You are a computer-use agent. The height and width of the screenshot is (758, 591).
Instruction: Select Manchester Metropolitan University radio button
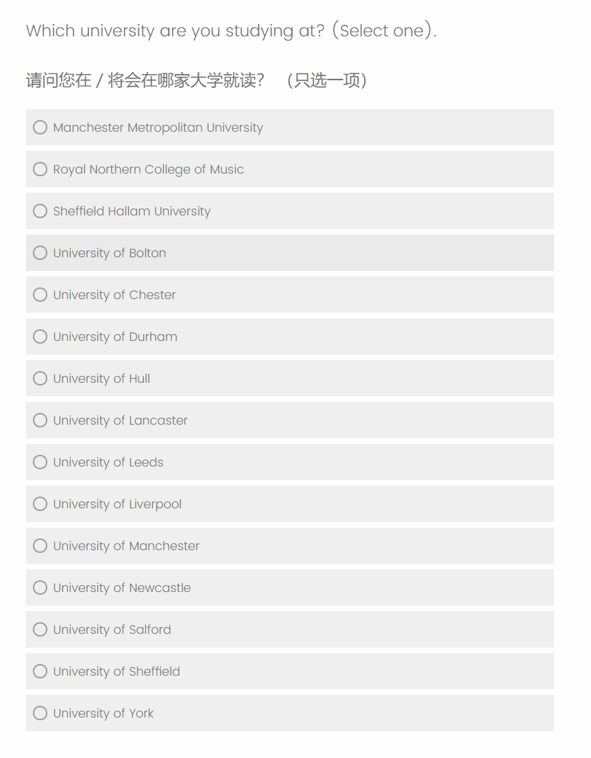pos(40,128)
